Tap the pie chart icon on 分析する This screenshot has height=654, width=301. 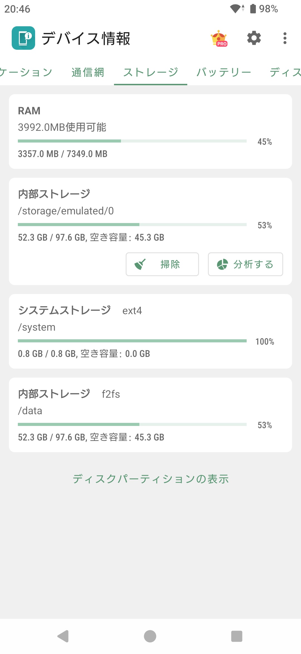click(x=222, y=264)
